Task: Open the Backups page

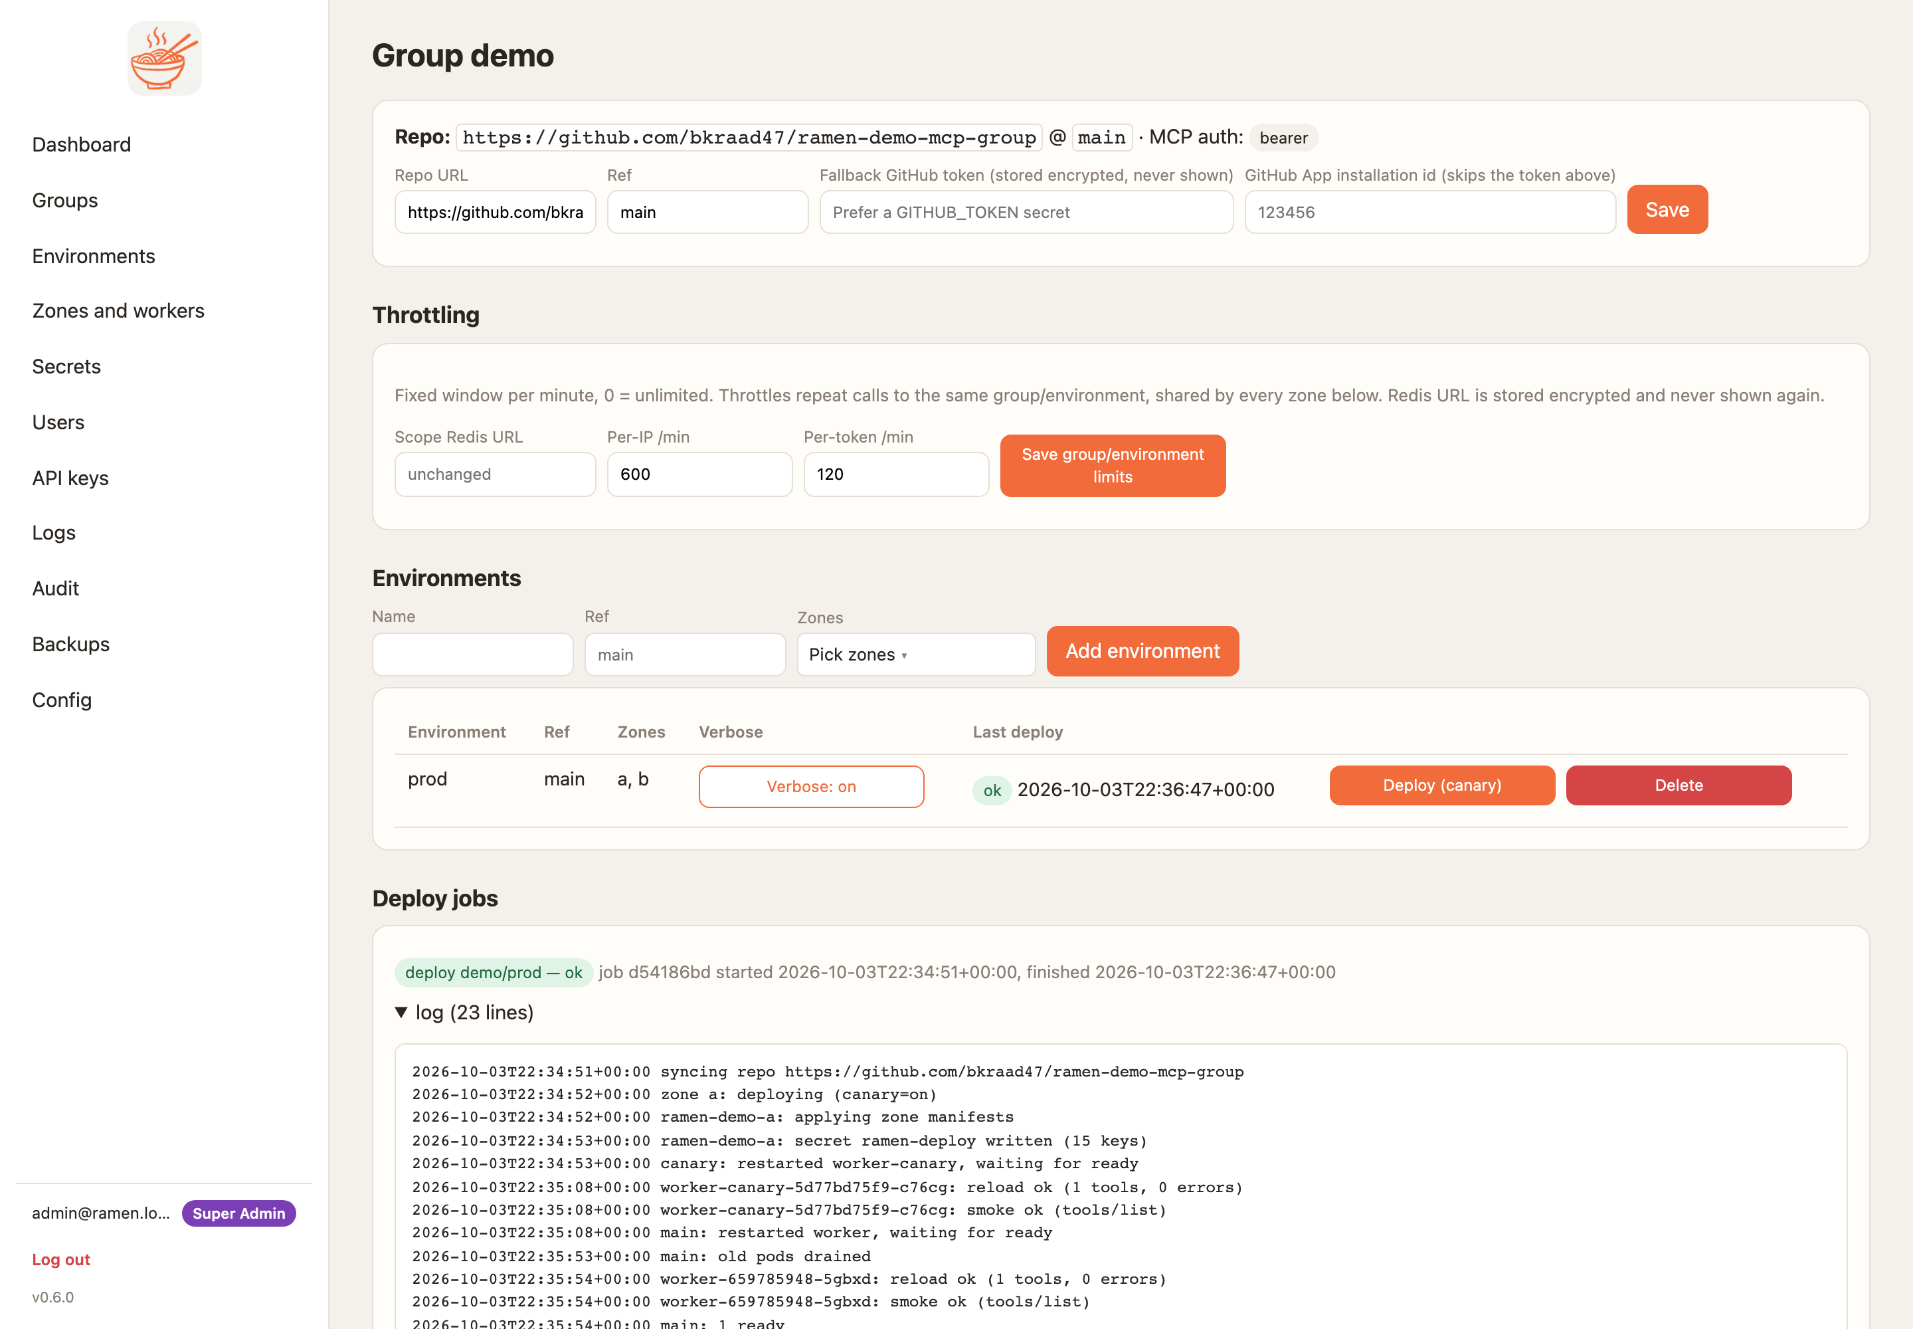Action: click(x=71, y=644)
